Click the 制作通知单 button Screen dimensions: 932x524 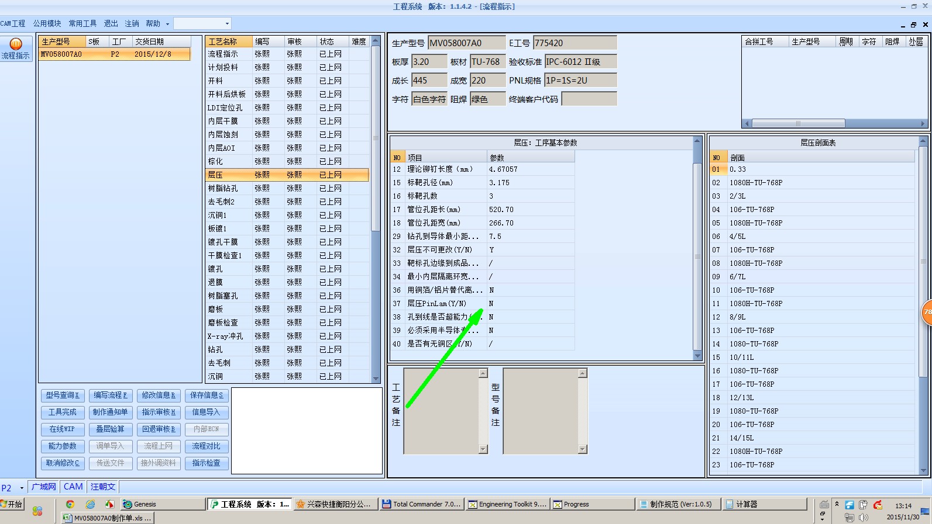(111, 412)
